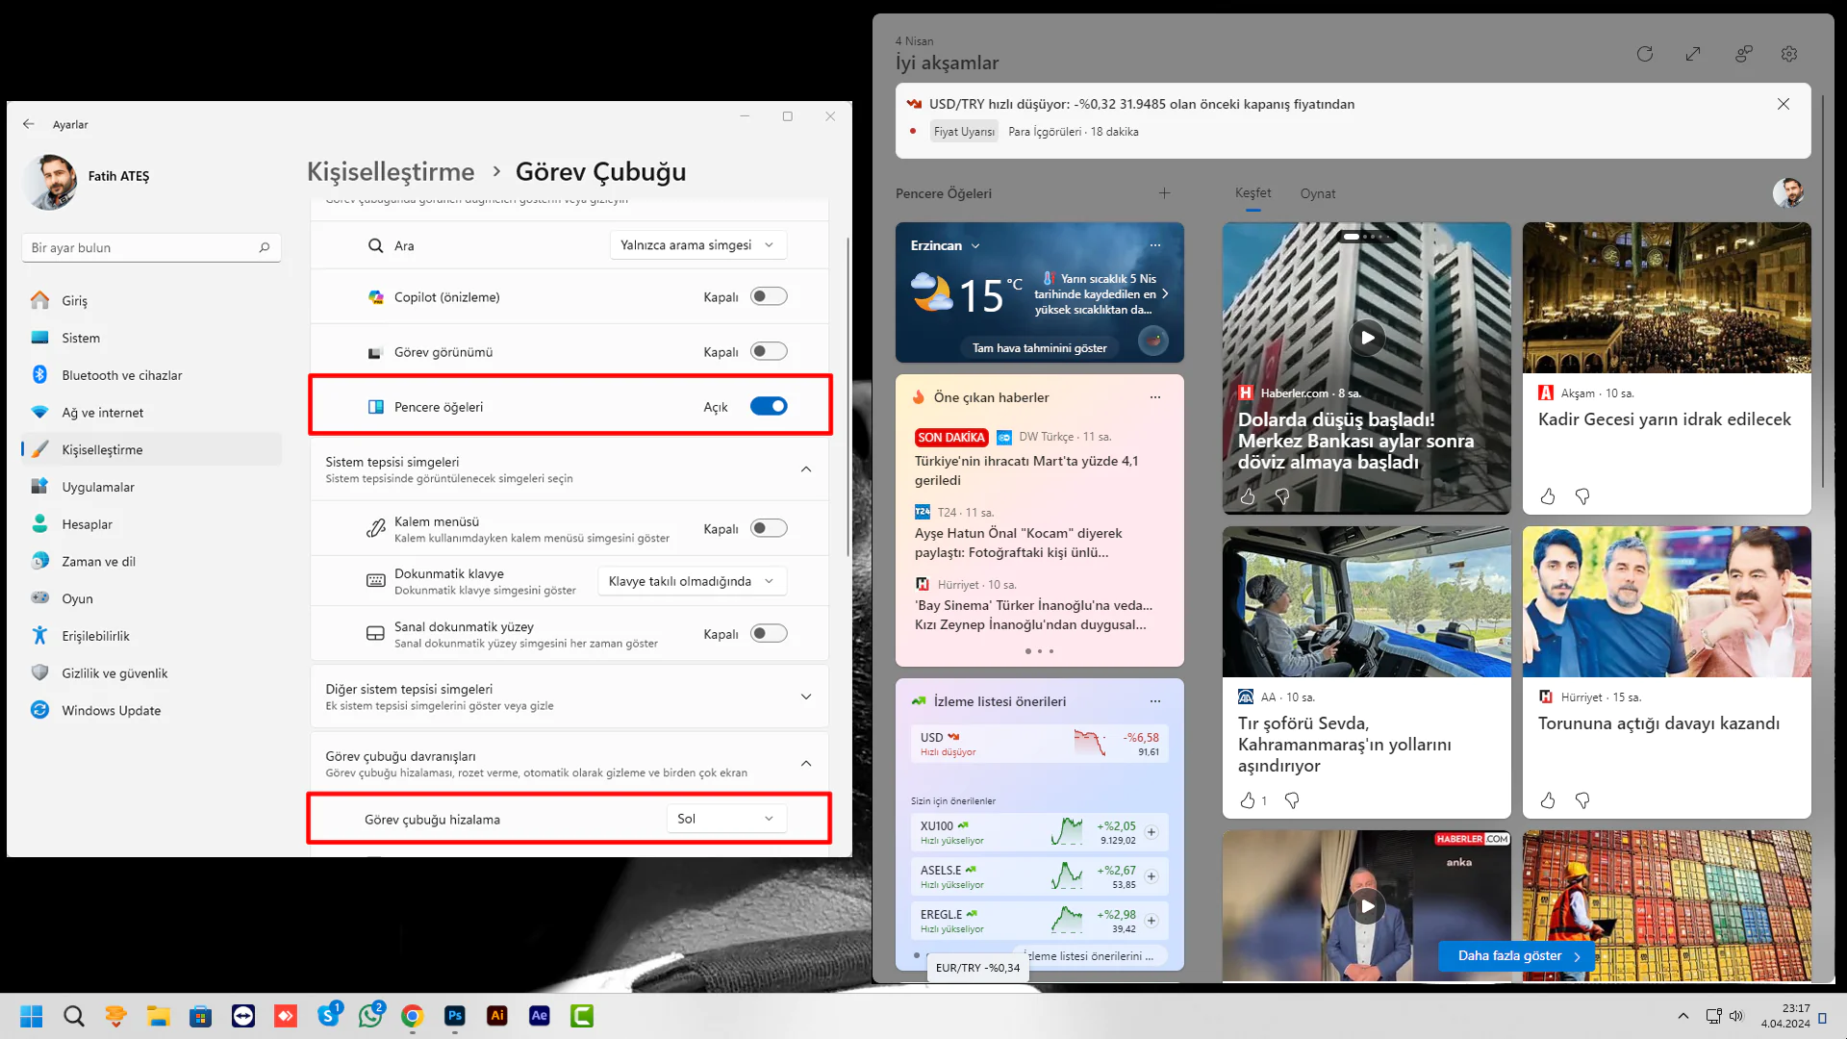Open After Effects from the taskbar
Image resolution: width=1847 pixels, height=1039 pixels.
coord(540,1015)
